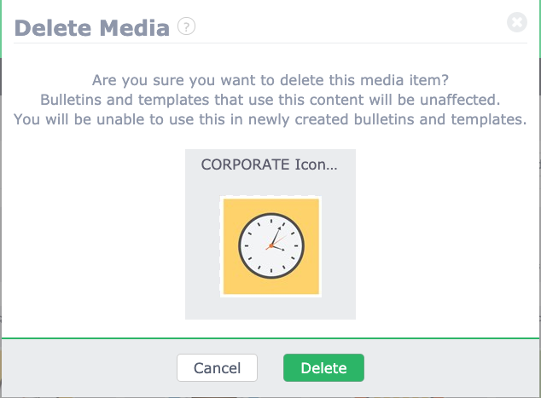Click the 'Bulletins and templates' message line
The height and width of the screenshot is (398, 541).
(270, 100)
